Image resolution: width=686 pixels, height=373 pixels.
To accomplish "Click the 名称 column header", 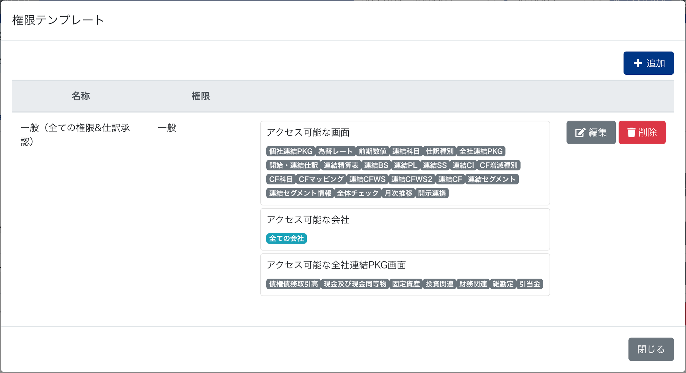I will point(81,96).
